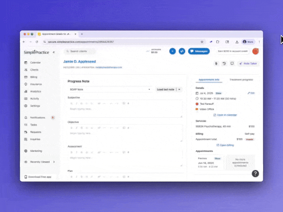This screenshot has width=283, height=212.
Task: Click the Open in calendar link
Action: 225,115
